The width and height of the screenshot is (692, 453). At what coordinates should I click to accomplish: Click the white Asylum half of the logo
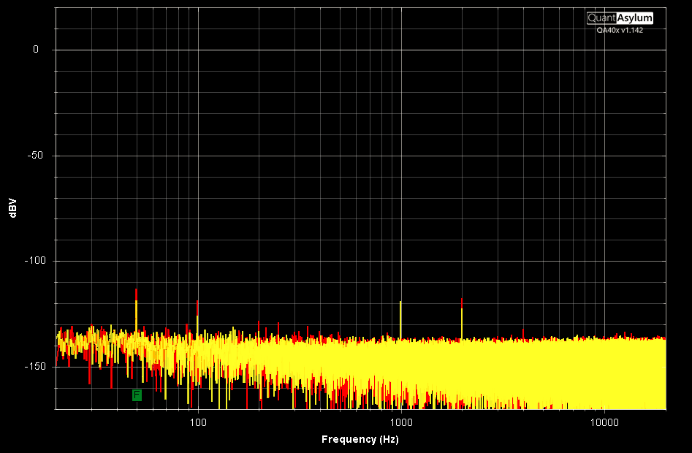click(634, 18)
